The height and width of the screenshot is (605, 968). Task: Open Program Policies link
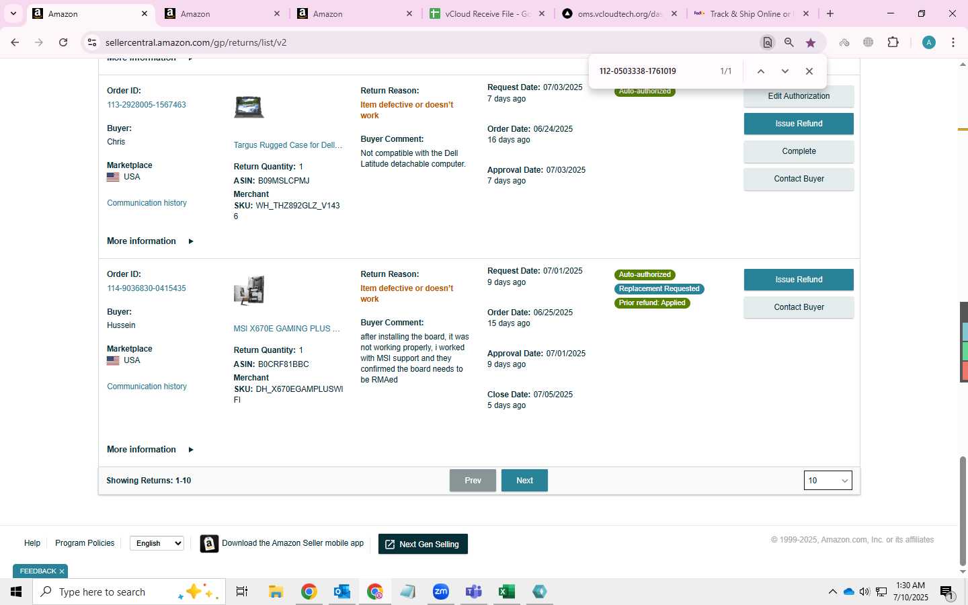coord(85,543)
